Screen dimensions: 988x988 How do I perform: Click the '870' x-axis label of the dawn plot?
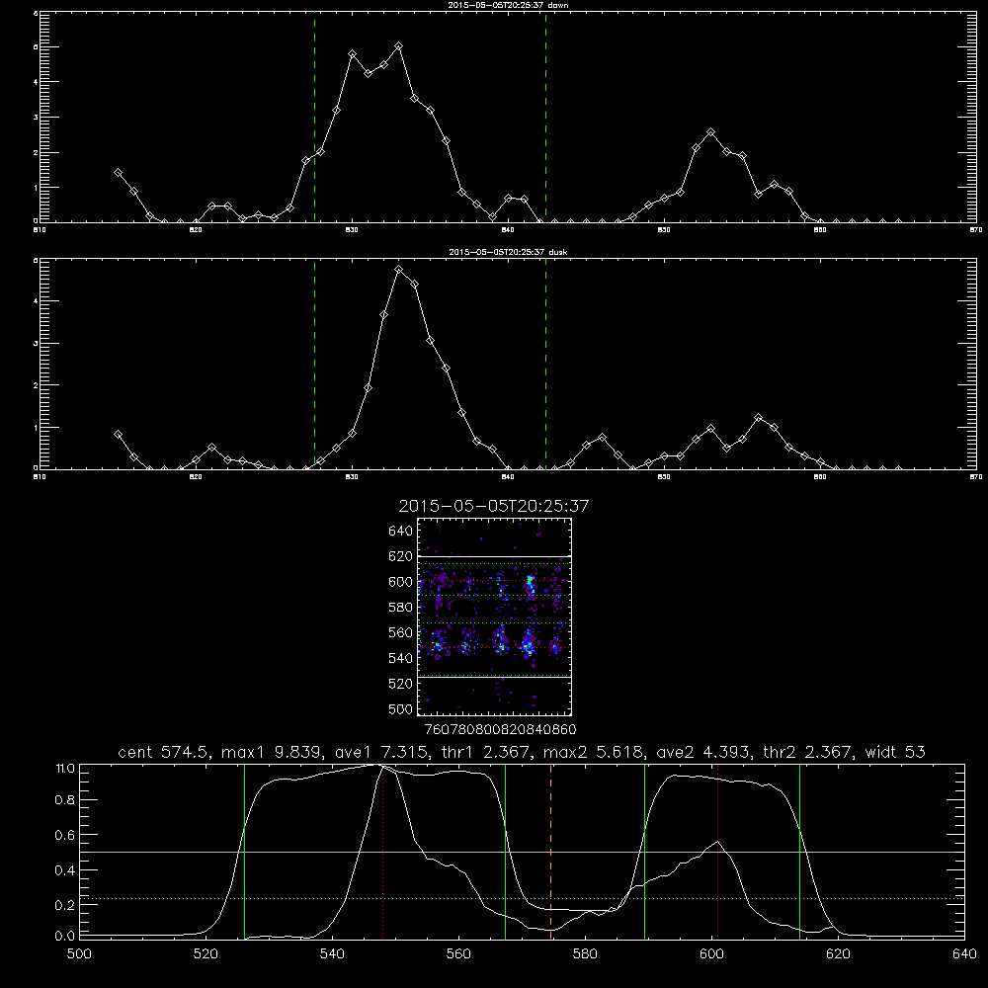click(x=976, y=230)
